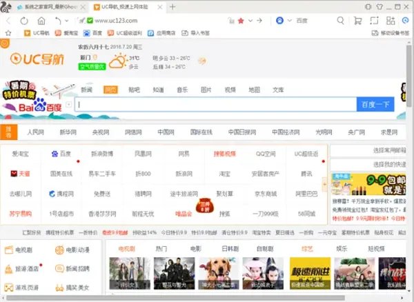
Task: Open the 选择常用邮箱 dropdown
Action: (368, 150)
